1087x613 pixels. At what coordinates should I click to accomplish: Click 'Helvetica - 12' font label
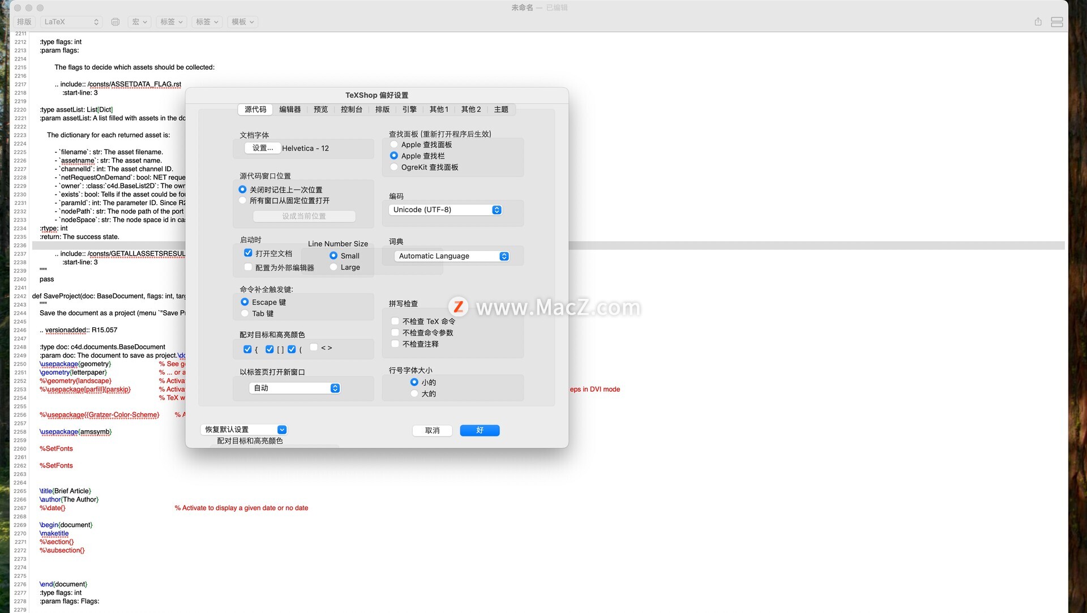(305, 148)
